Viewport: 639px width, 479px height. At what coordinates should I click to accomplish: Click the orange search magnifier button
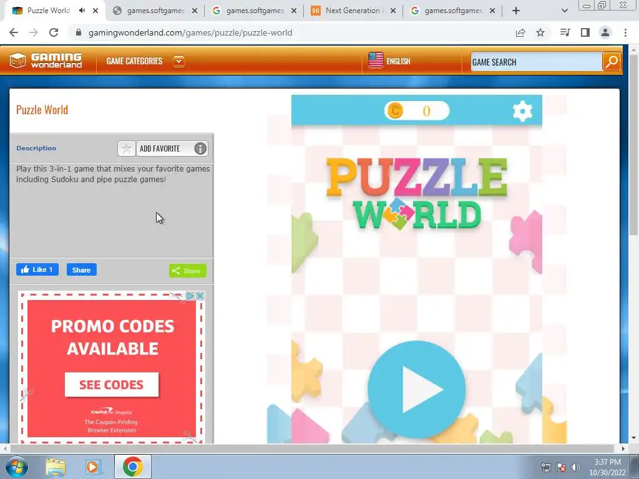tap(612, 62)
